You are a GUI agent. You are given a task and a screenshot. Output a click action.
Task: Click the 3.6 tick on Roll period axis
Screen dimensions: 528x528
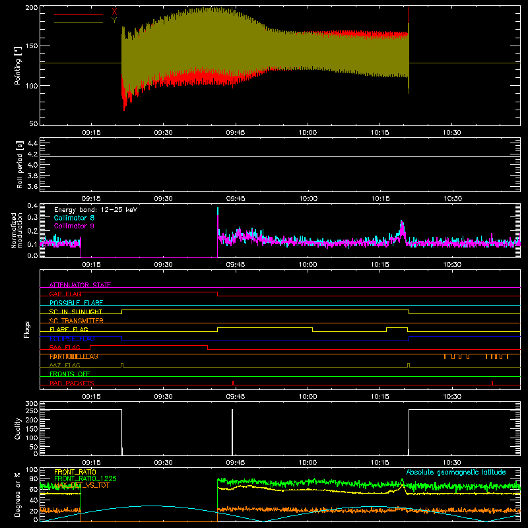[x=32, y=186]
